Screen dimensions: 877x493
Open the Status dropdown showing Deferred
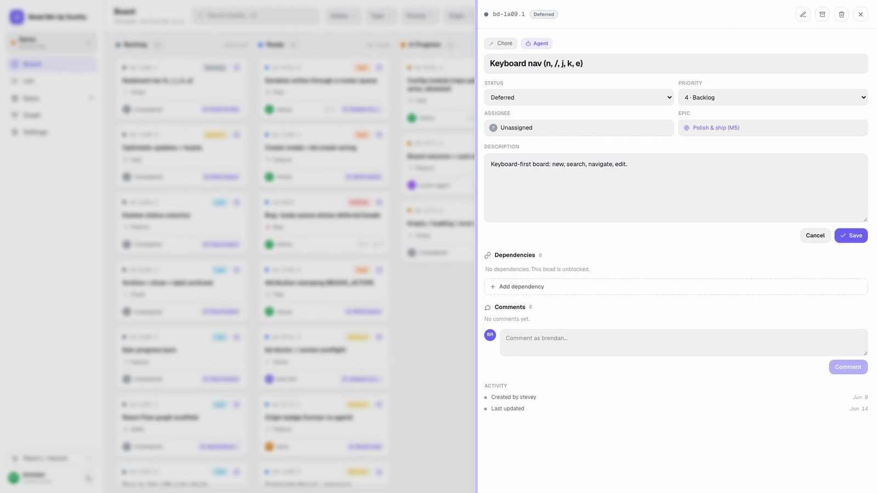pos(579,98)
